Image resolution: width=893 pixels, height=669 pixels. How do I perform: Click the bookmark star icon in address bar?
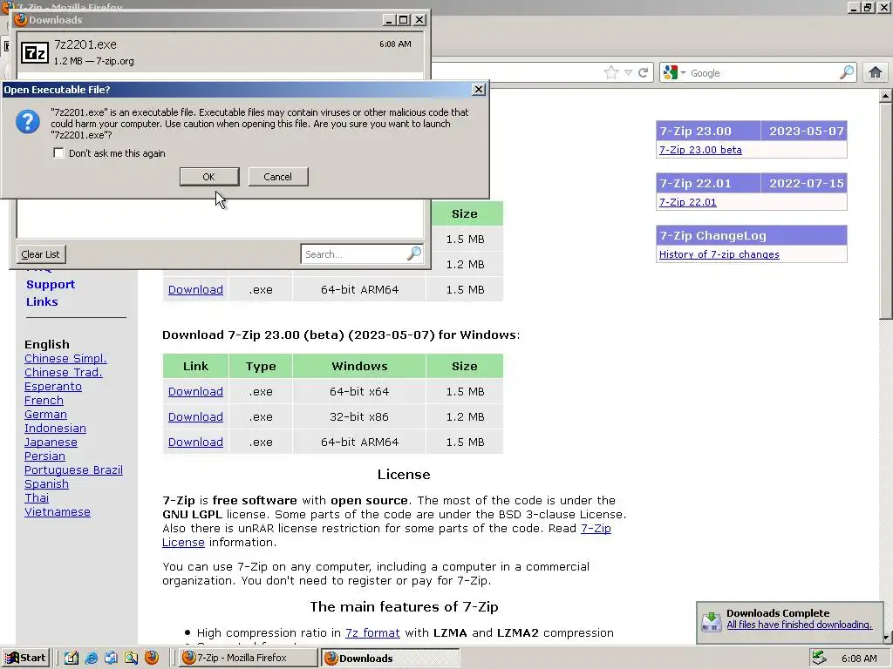tap(610, 73)
